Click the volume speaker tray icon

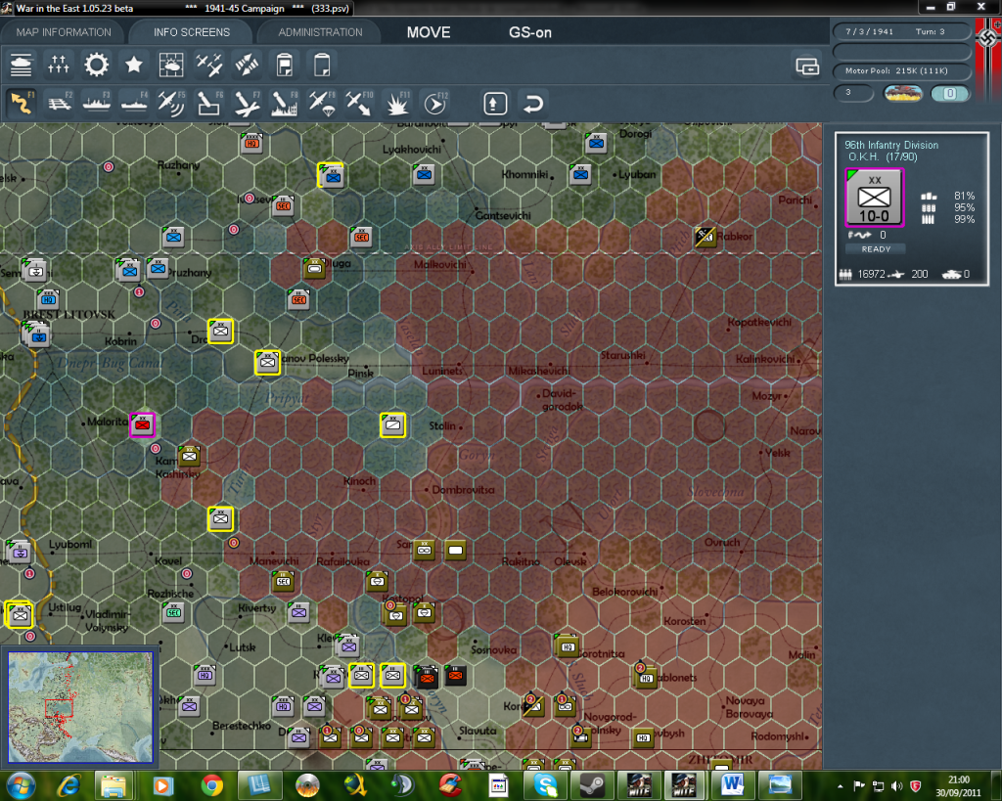pos(897,786)
